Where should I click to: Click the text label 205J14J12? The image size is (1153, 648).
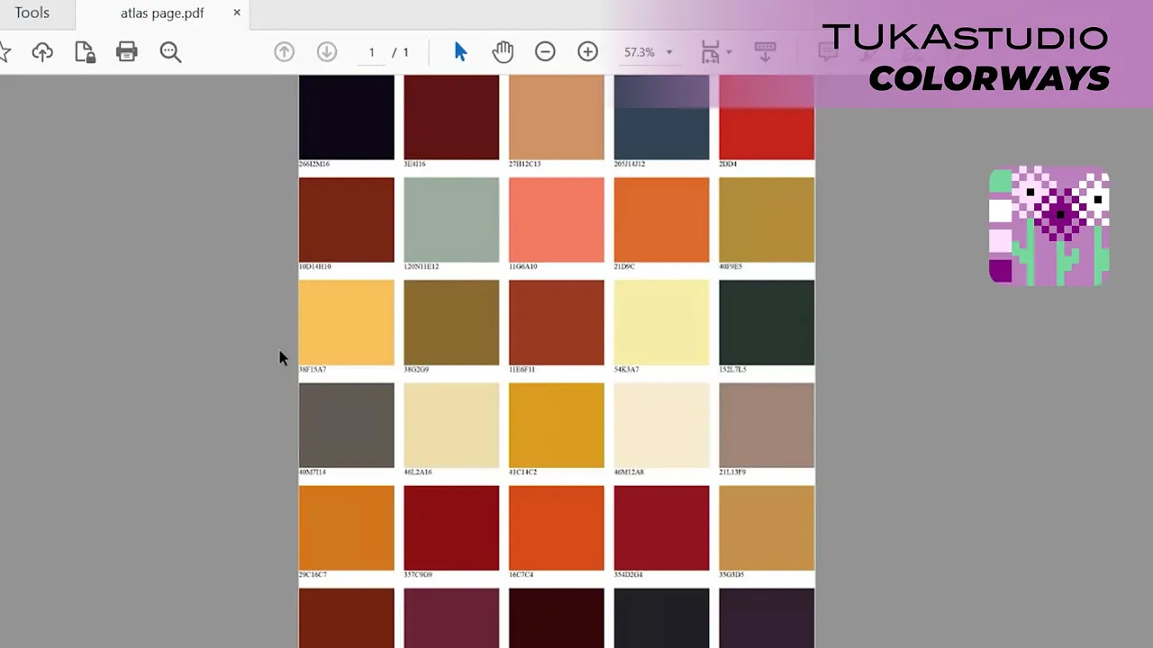[x=630, y=164]
